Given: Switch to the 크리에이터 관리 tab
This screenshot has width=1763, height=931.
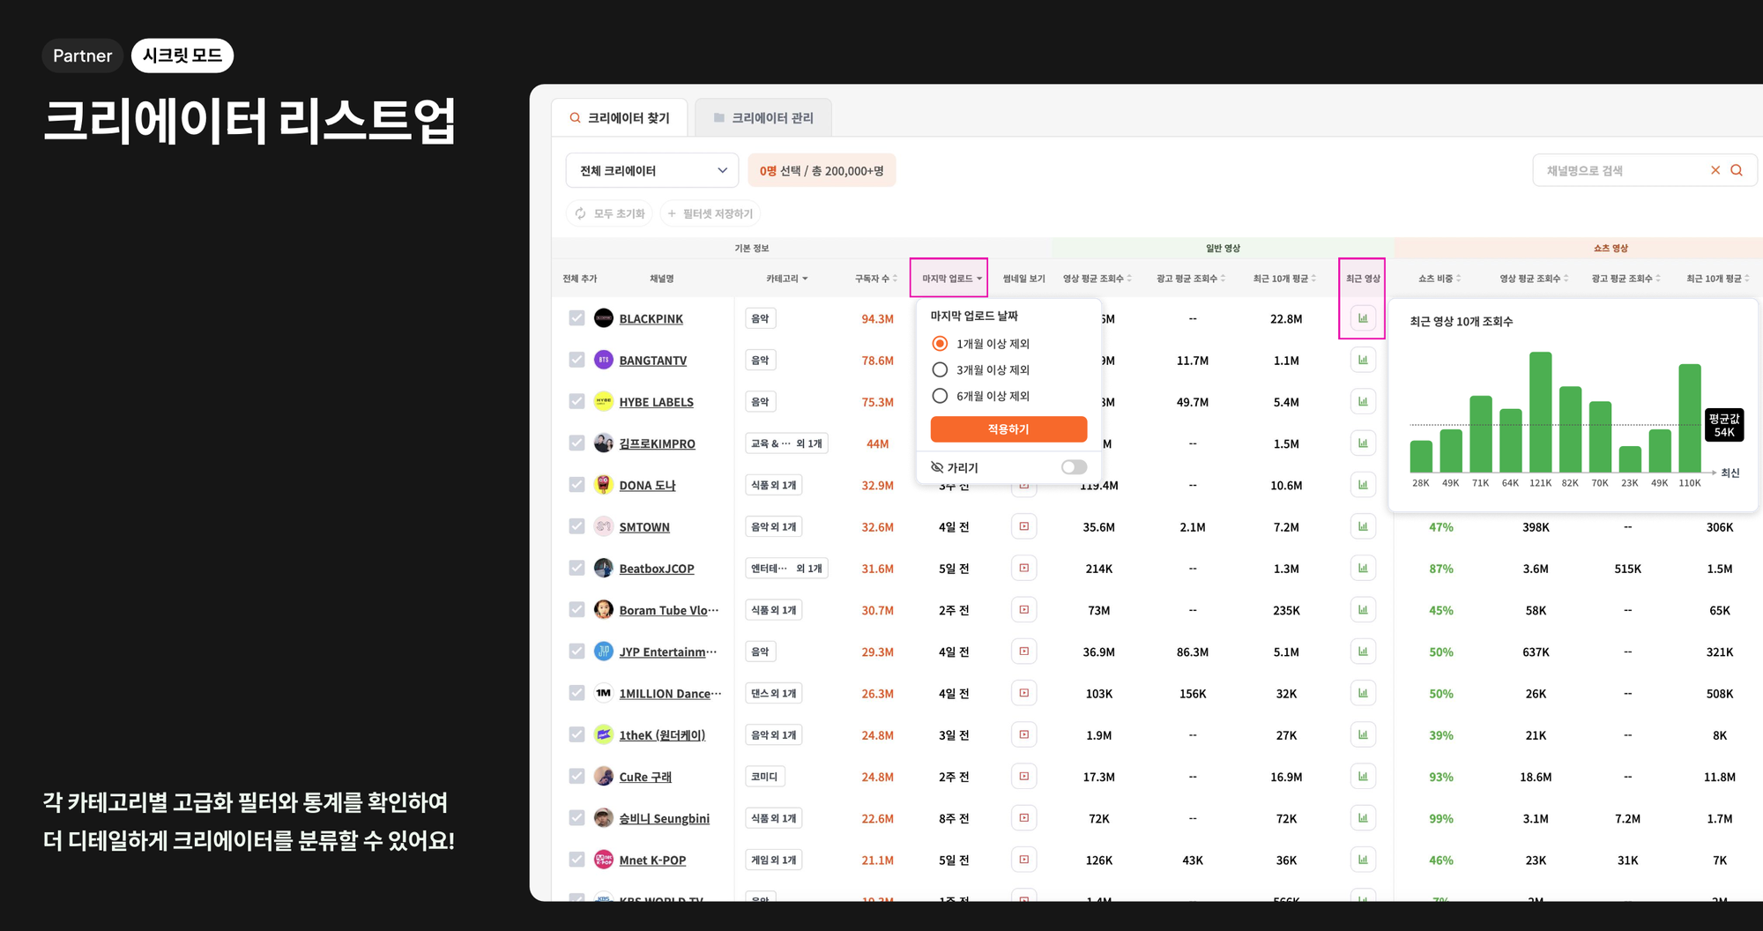Looking at the screenshot, I should tap(763, 116).
